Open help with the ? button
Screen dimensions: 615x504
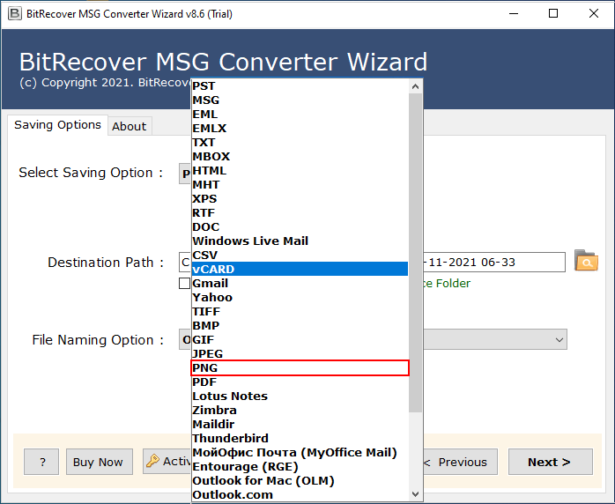[41, 462]
